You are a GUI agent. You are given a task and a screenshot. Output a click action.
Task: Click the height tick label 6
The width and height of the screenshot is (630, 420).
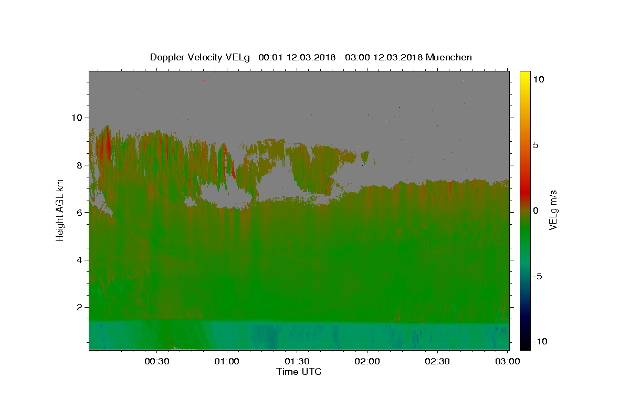coord(79,212)
